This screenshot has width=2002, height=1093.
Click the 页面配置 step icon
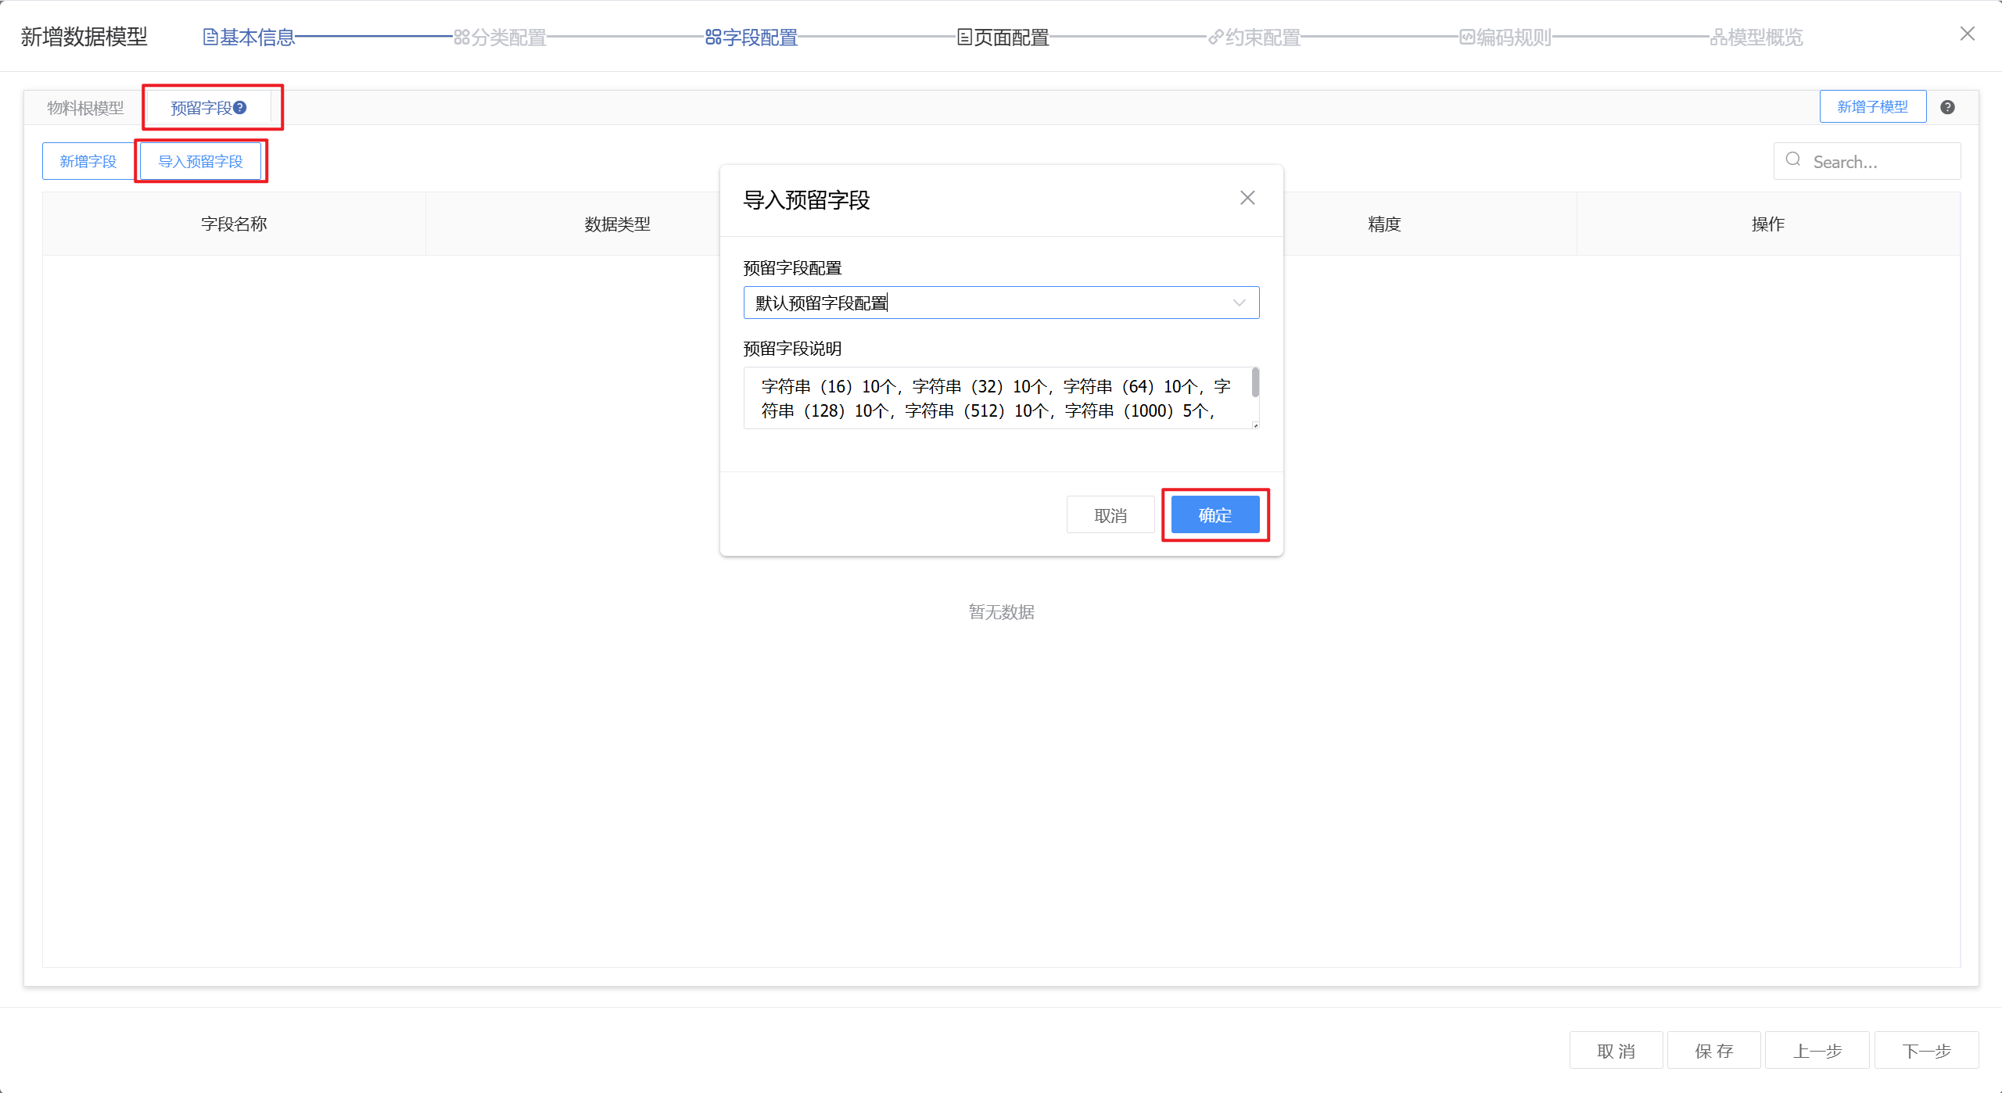(964, 37)
